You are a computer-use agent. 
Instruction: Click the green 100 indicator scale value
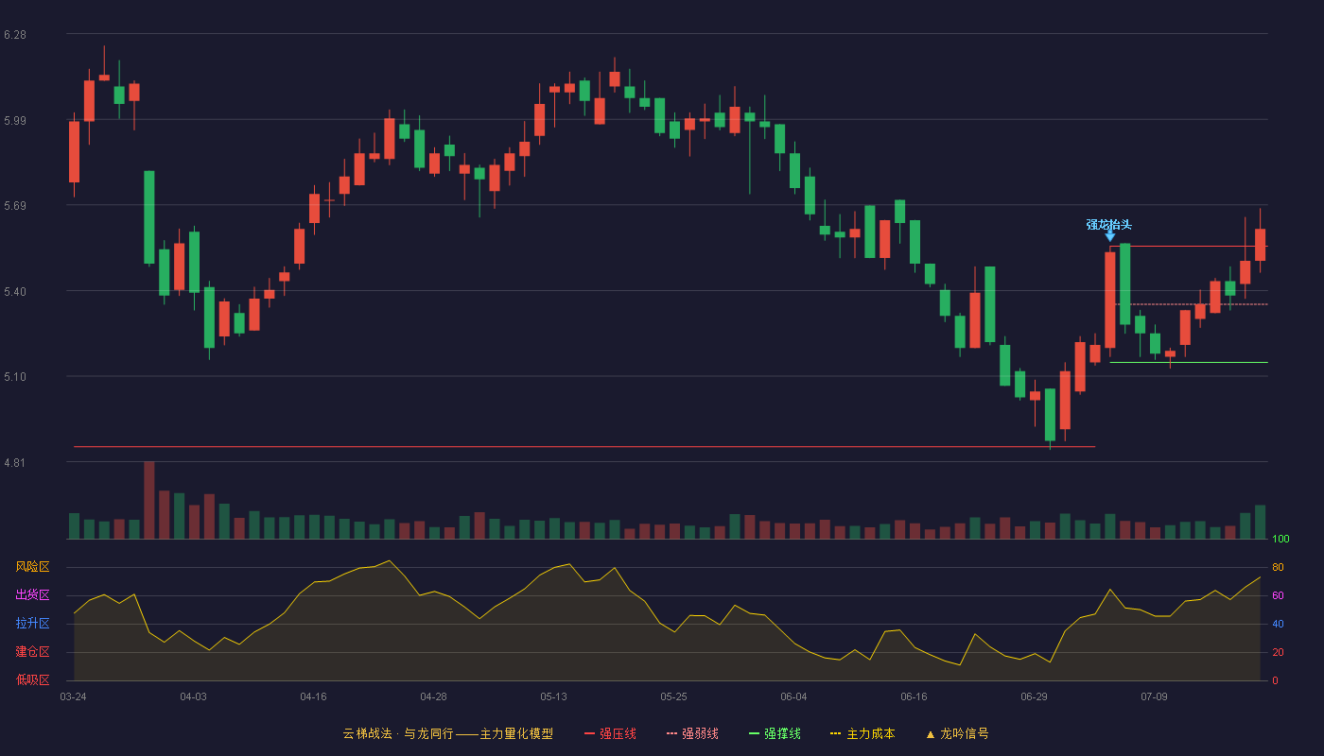tap(1280, 539)
